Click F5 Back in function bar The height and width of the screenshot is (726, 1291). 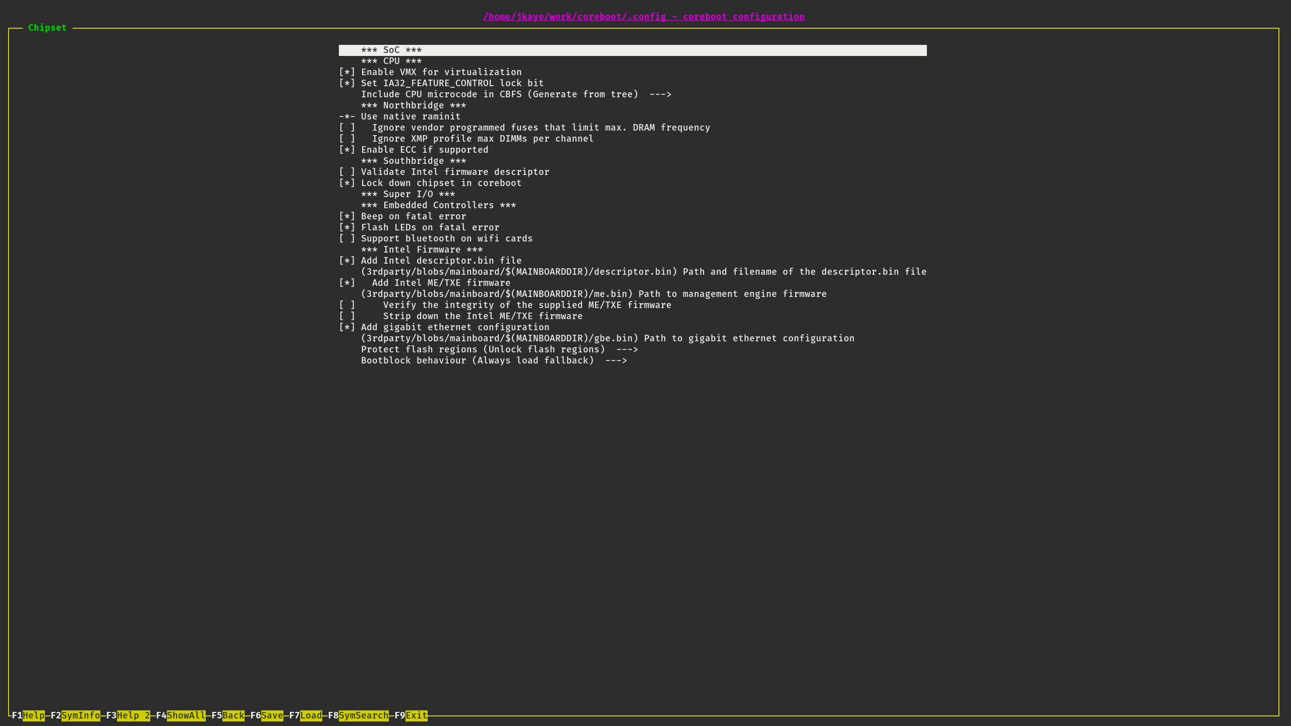click(228, 715)
